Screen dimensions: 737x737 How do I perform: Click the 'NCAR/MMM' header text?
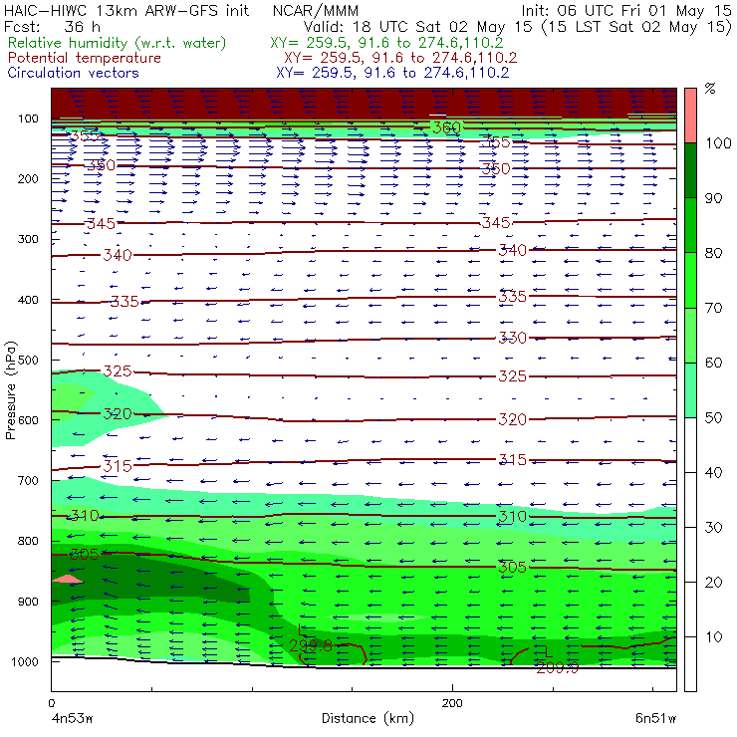coord(316,10)
